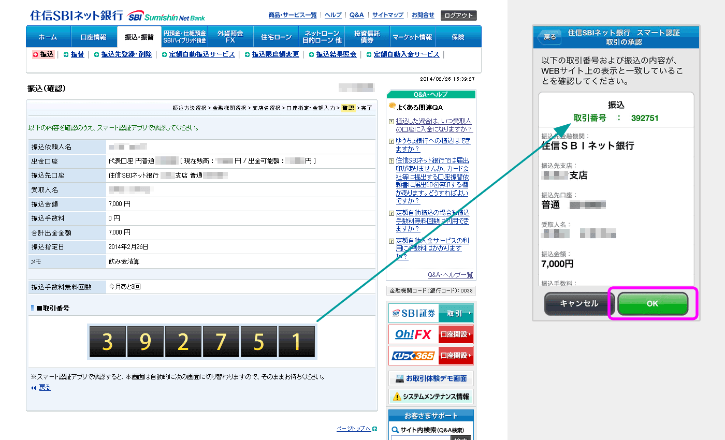Tap the green OK button in the app

click(x=653, y=304)
